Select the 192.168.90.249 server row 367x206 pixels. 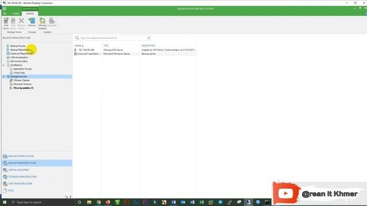point(135,50)
